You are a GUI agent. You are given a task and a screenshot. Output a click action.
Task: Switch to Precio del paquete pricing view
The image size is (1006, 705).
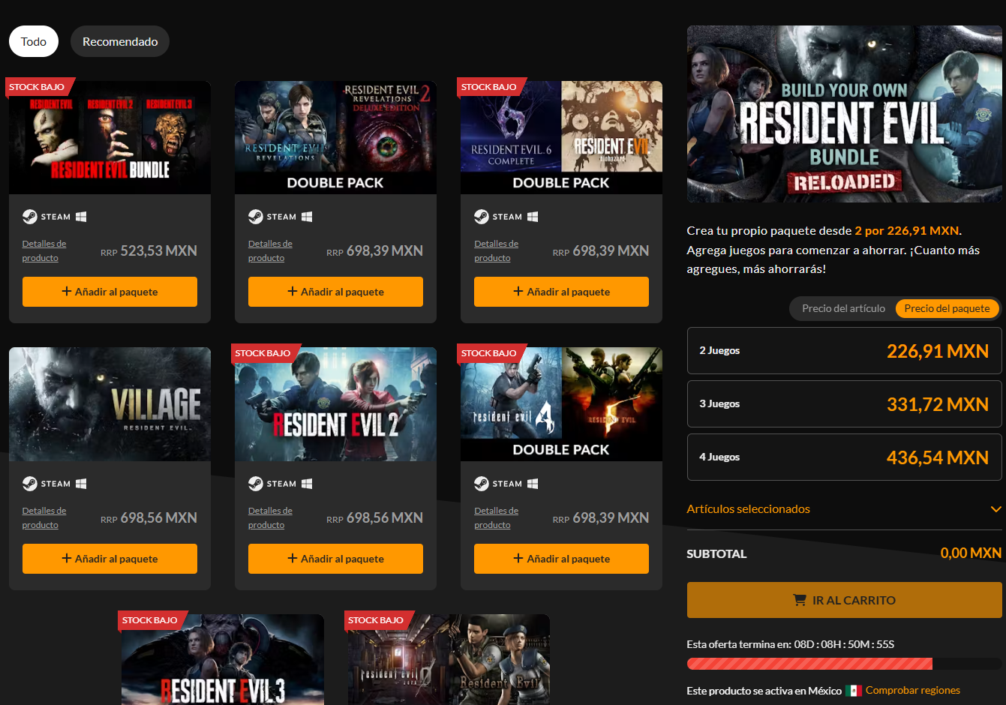(x=947, y=308)
